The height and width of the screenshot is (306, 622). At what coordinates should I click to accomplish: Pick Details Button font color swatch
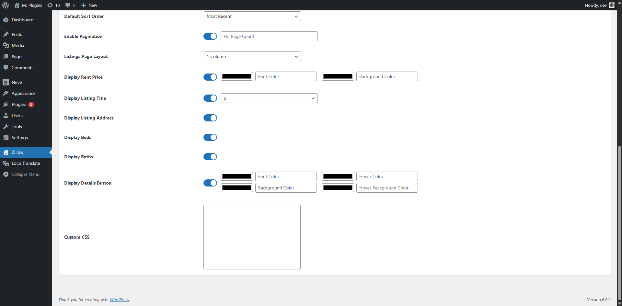(x=237, y=176)
